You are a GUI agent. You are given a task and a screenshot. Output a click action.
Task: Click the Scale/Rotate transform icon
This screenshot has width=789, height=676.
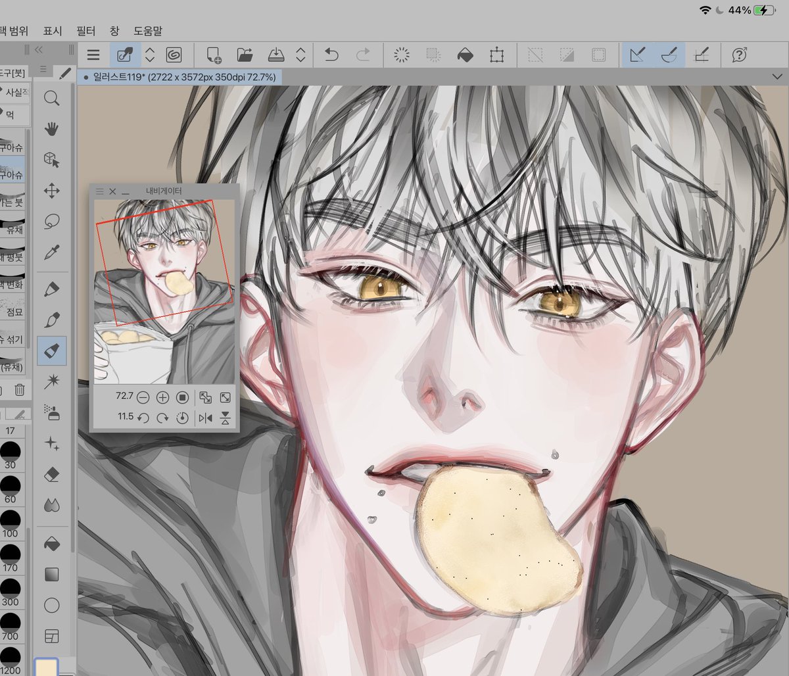[496, 55]
